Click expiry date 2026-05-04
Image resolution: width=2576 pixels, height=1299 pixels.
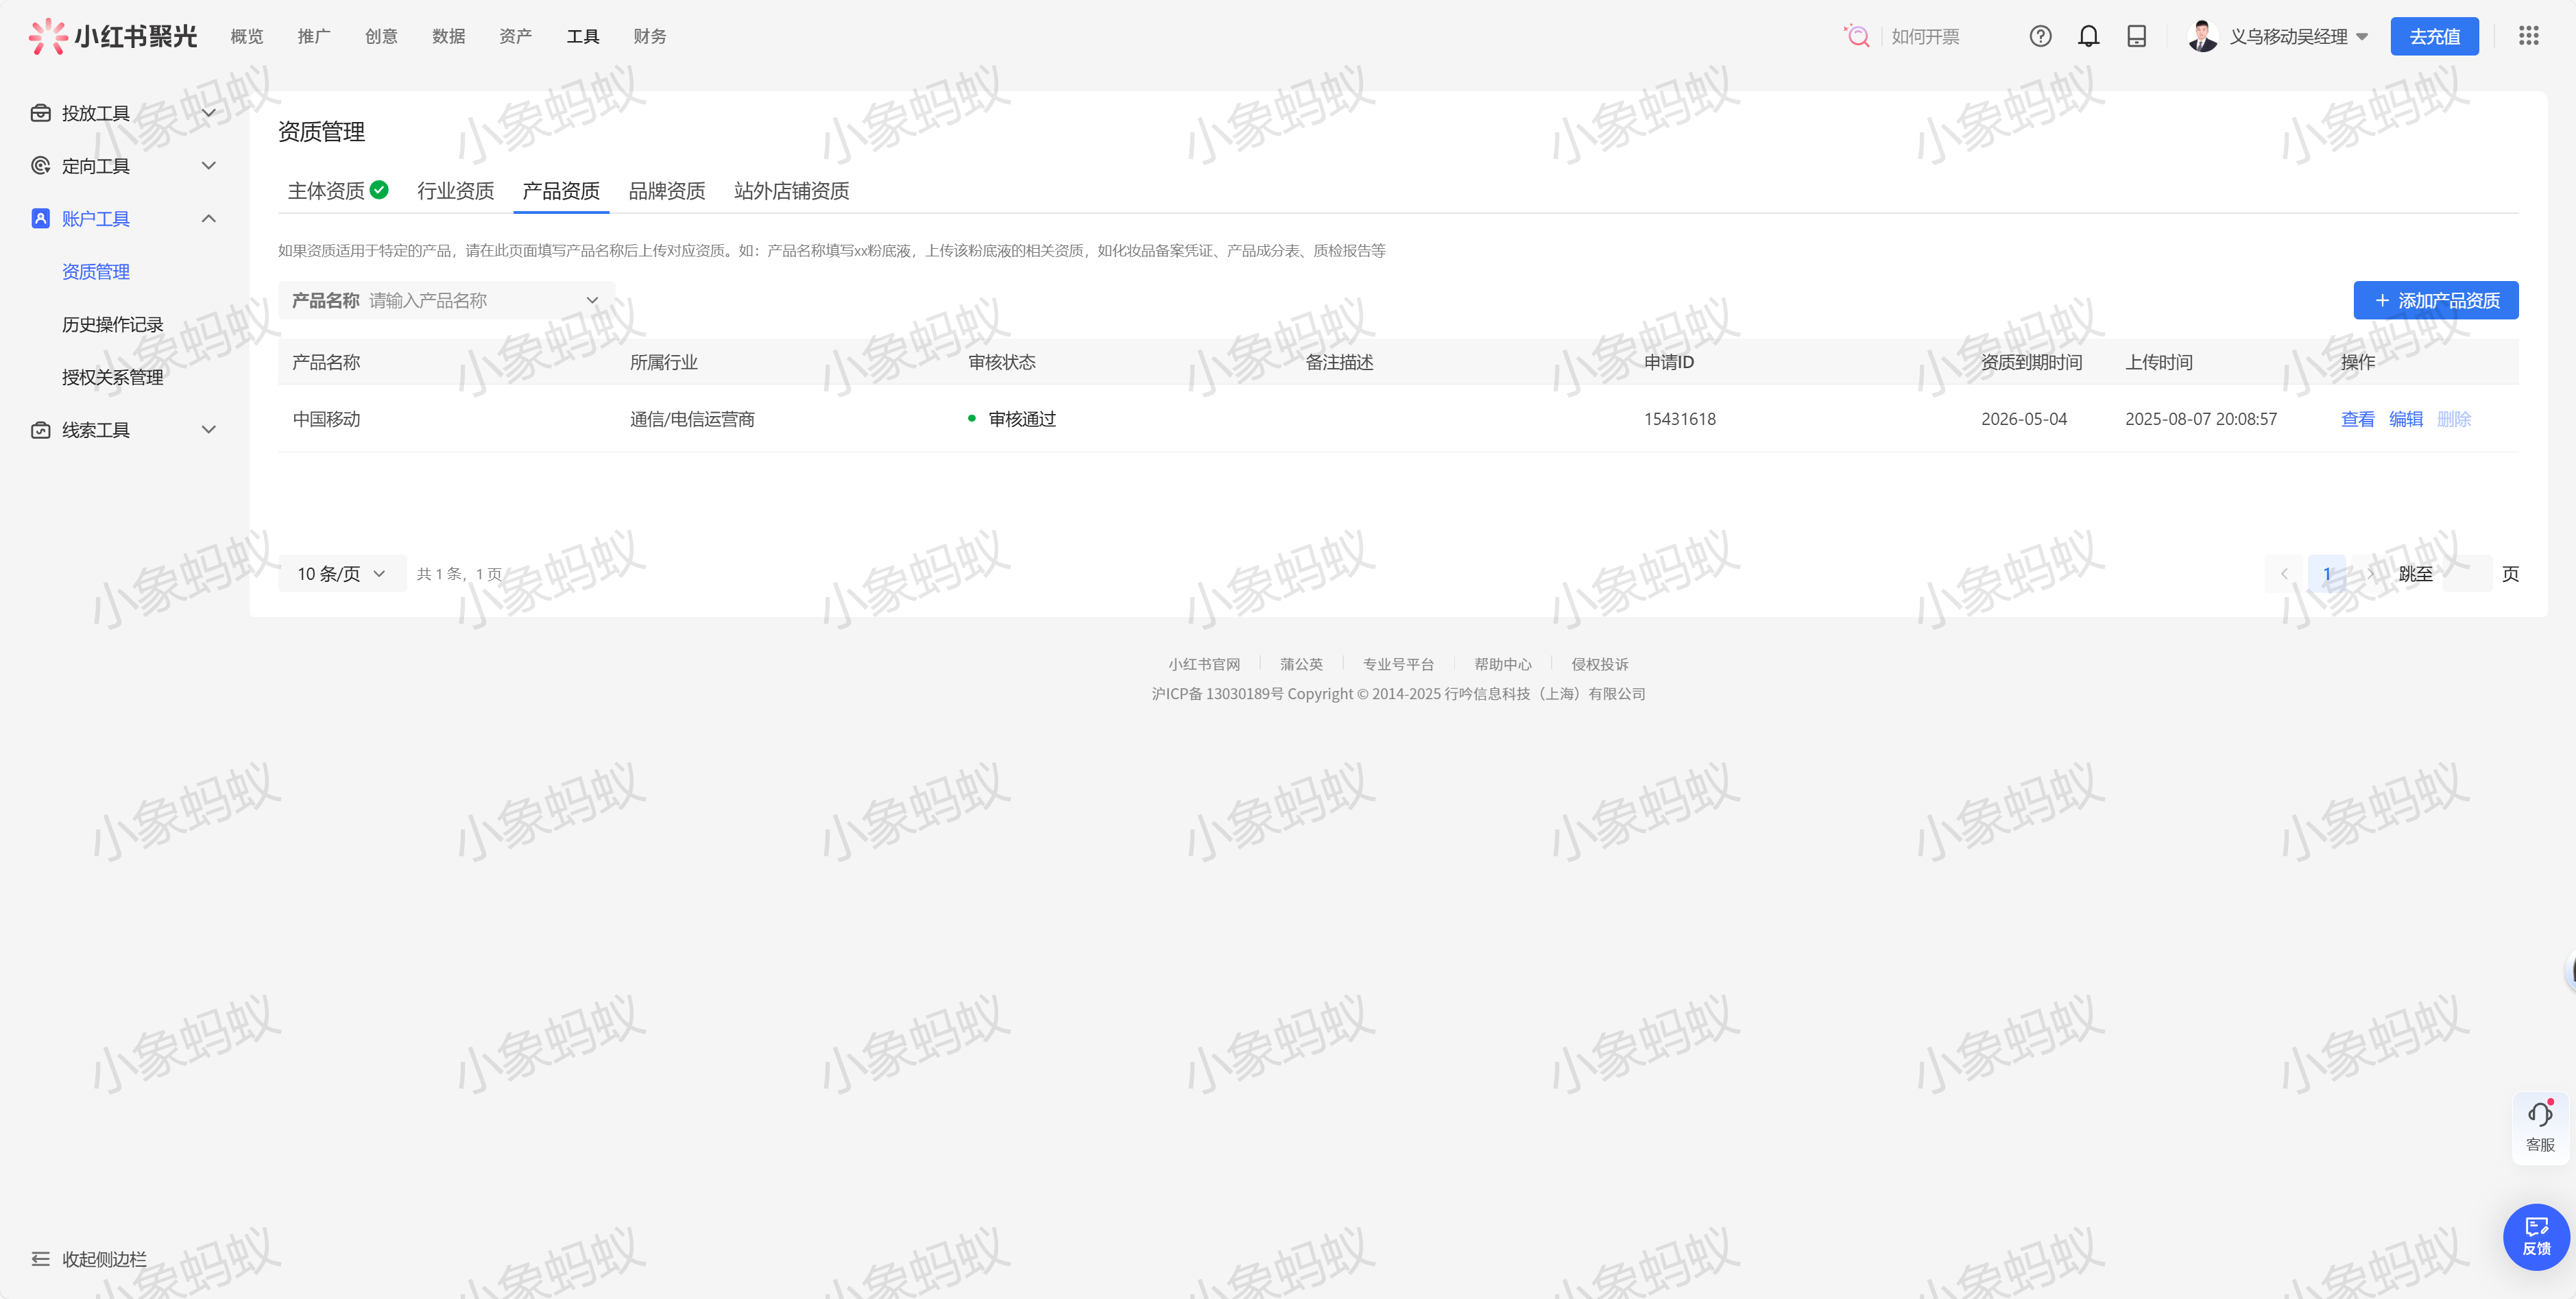point(2024,419)
